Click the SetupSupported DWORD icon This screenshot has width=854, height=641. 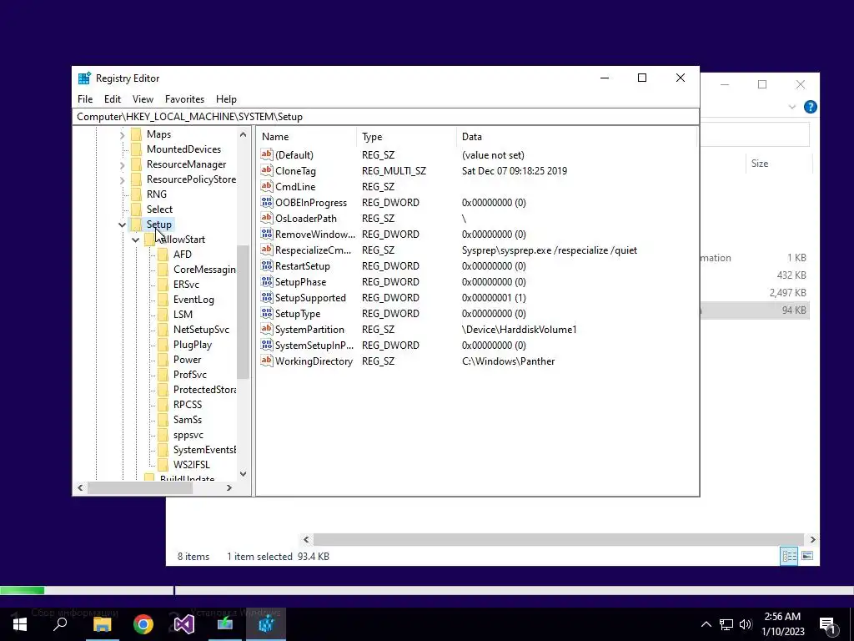(266, 297)
